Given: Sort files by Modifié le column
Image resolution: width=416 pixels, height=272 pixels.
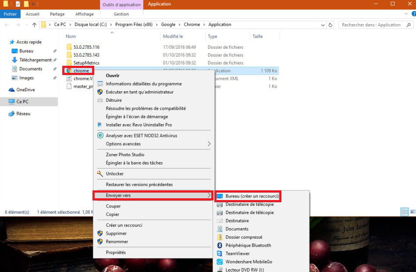Looking at the screenshot, I should [173, 36].
